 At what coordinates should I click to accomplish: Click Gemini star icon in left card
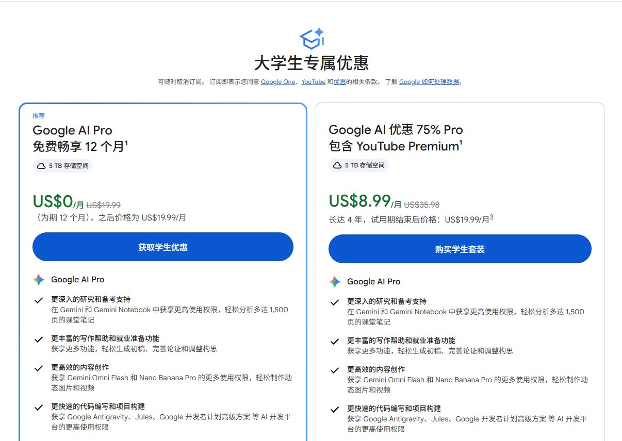coord(39,280)
